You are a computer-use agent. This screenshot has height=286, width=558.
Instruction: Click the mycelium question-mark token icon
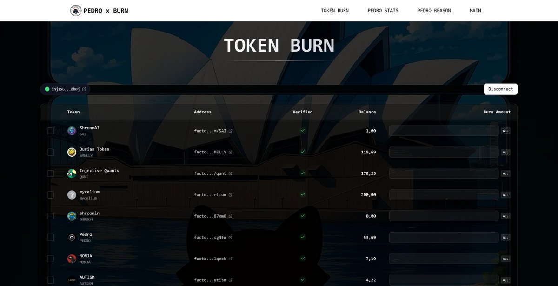[72, 195]
